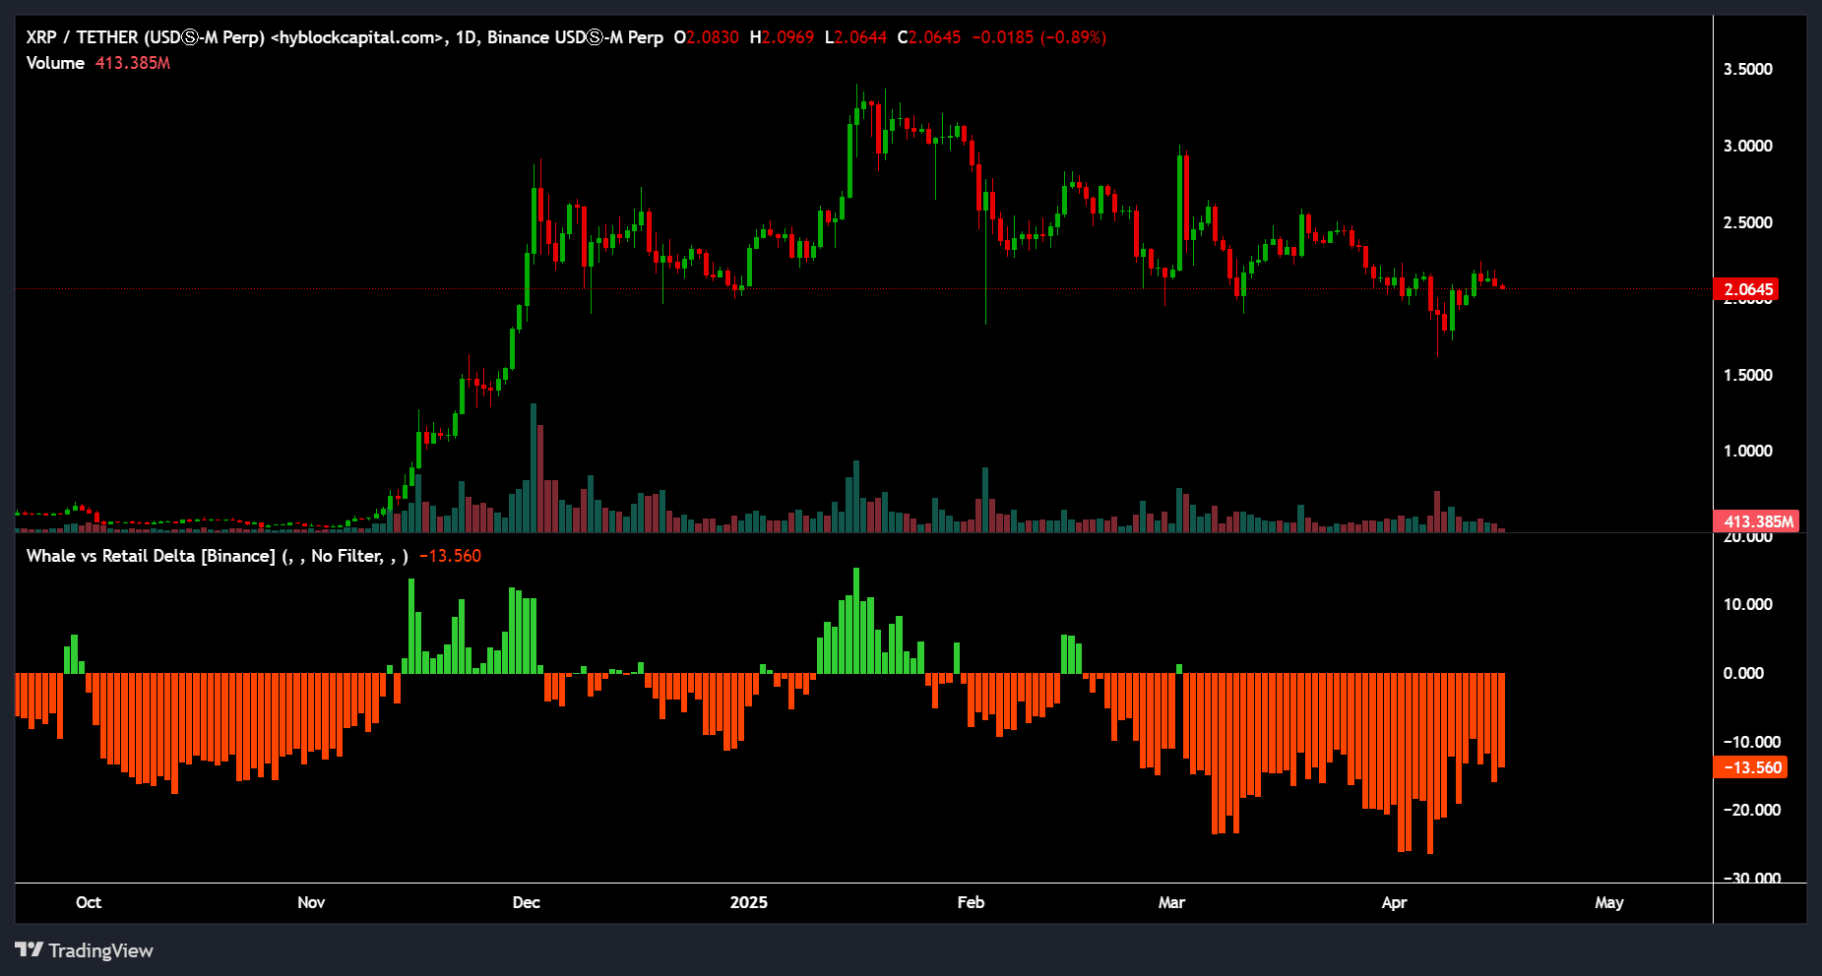Screen dimensions: 1822x976
Task: Click the Dec label on time axis
Action: click(x=527, y=902)
